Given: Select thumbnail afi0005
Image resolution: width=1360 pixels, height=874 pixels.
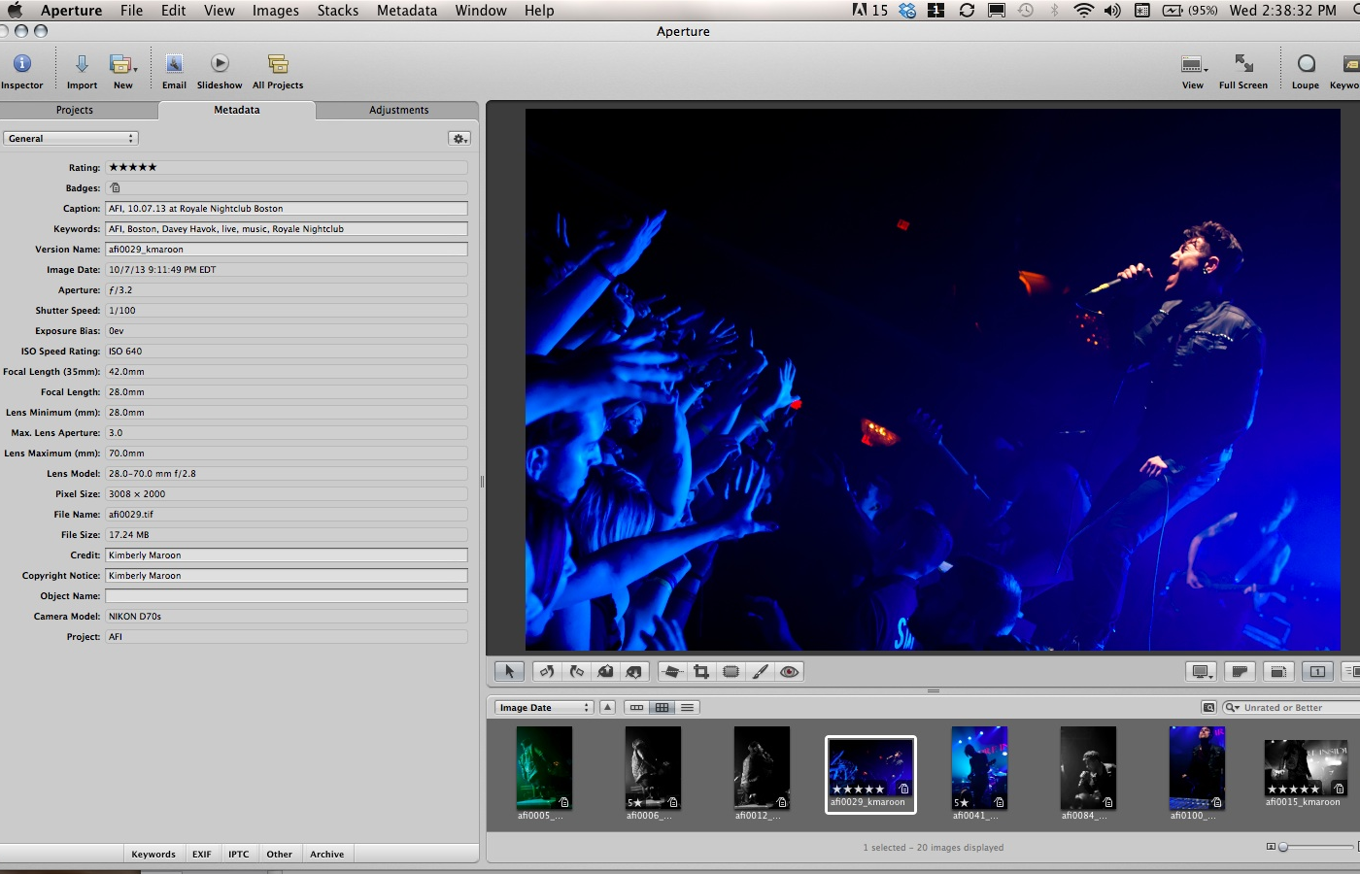Looking at the screenshot, I should (x=544, y=767).
